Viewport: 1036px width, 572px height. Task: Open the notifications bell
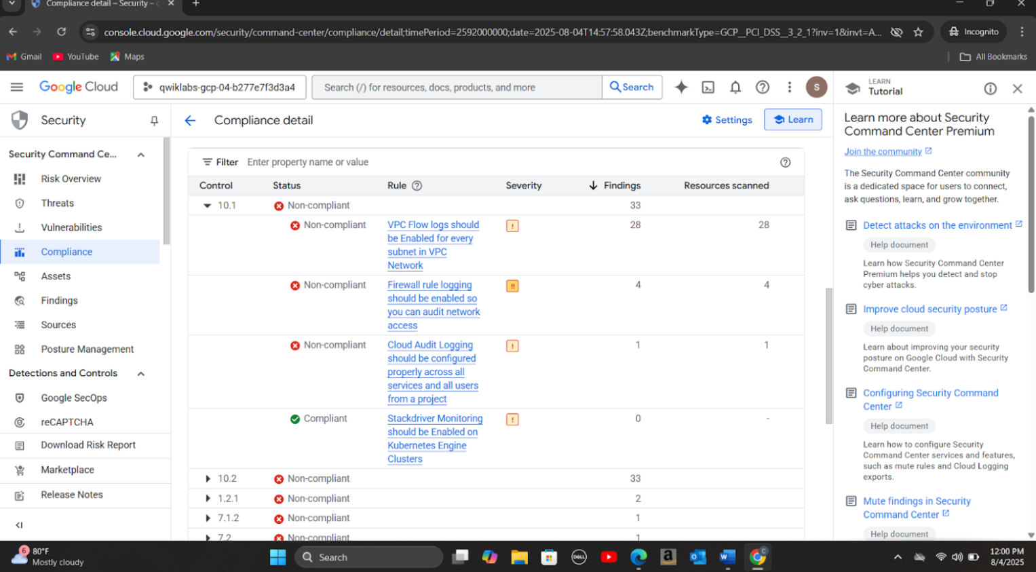(x=735, y=88)
